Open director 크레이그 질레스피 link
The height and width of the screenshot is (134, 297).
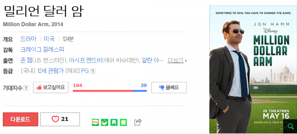point(42,50)
